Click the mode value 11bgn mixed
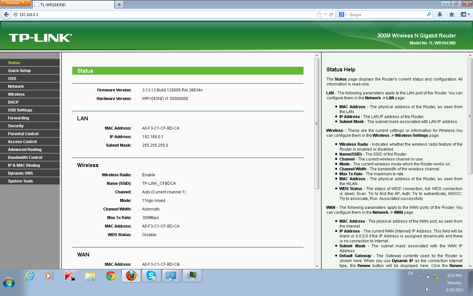Image resolution: width=473 pixels, height=296 pixels. [x=154, y=201]
